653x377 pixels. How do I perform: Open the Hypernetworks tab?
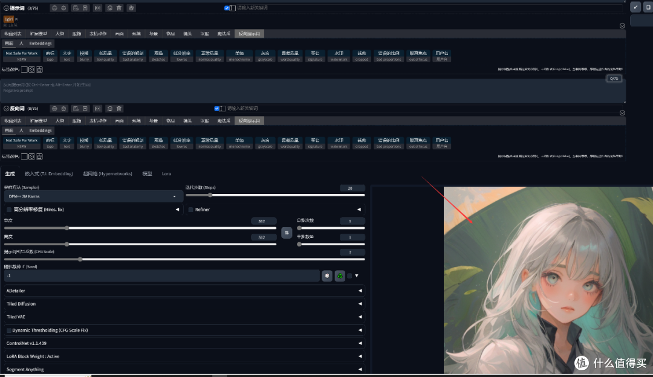coord(107,173)
